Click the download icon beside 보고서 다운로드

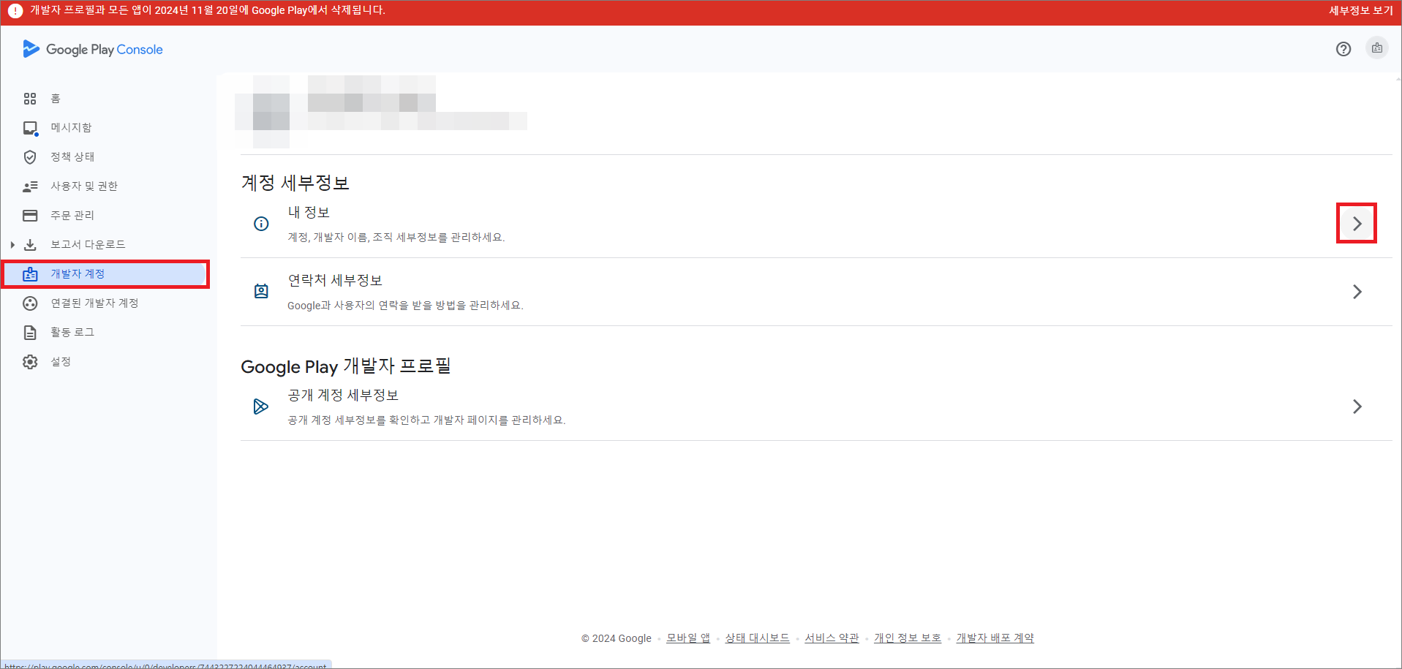click(30, 245)
